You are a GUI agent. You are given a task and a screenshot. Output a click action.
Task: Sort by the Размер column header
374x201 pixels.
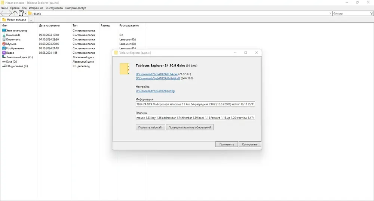click(x=105, y=25)
